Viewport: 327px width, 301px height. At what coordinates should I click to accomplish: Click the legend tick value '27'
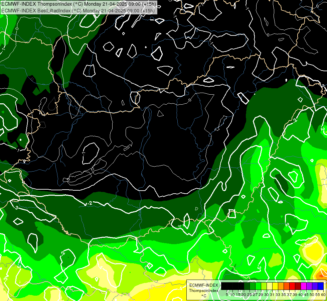256,295
